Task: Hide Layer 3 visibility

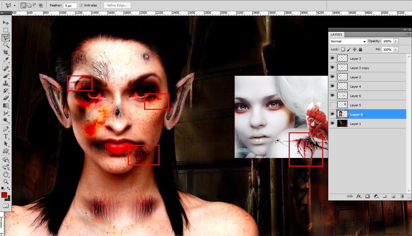Action: pyautogui.click(x=332, y=58)
